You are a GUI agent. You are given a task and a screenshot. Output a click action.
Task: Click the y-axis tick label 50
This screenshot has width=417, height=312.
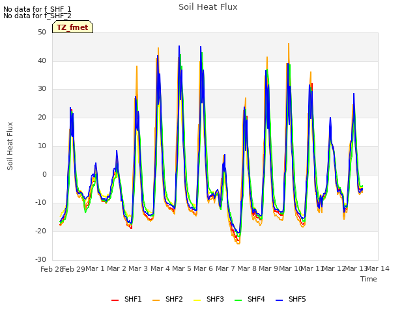(42, 32)
